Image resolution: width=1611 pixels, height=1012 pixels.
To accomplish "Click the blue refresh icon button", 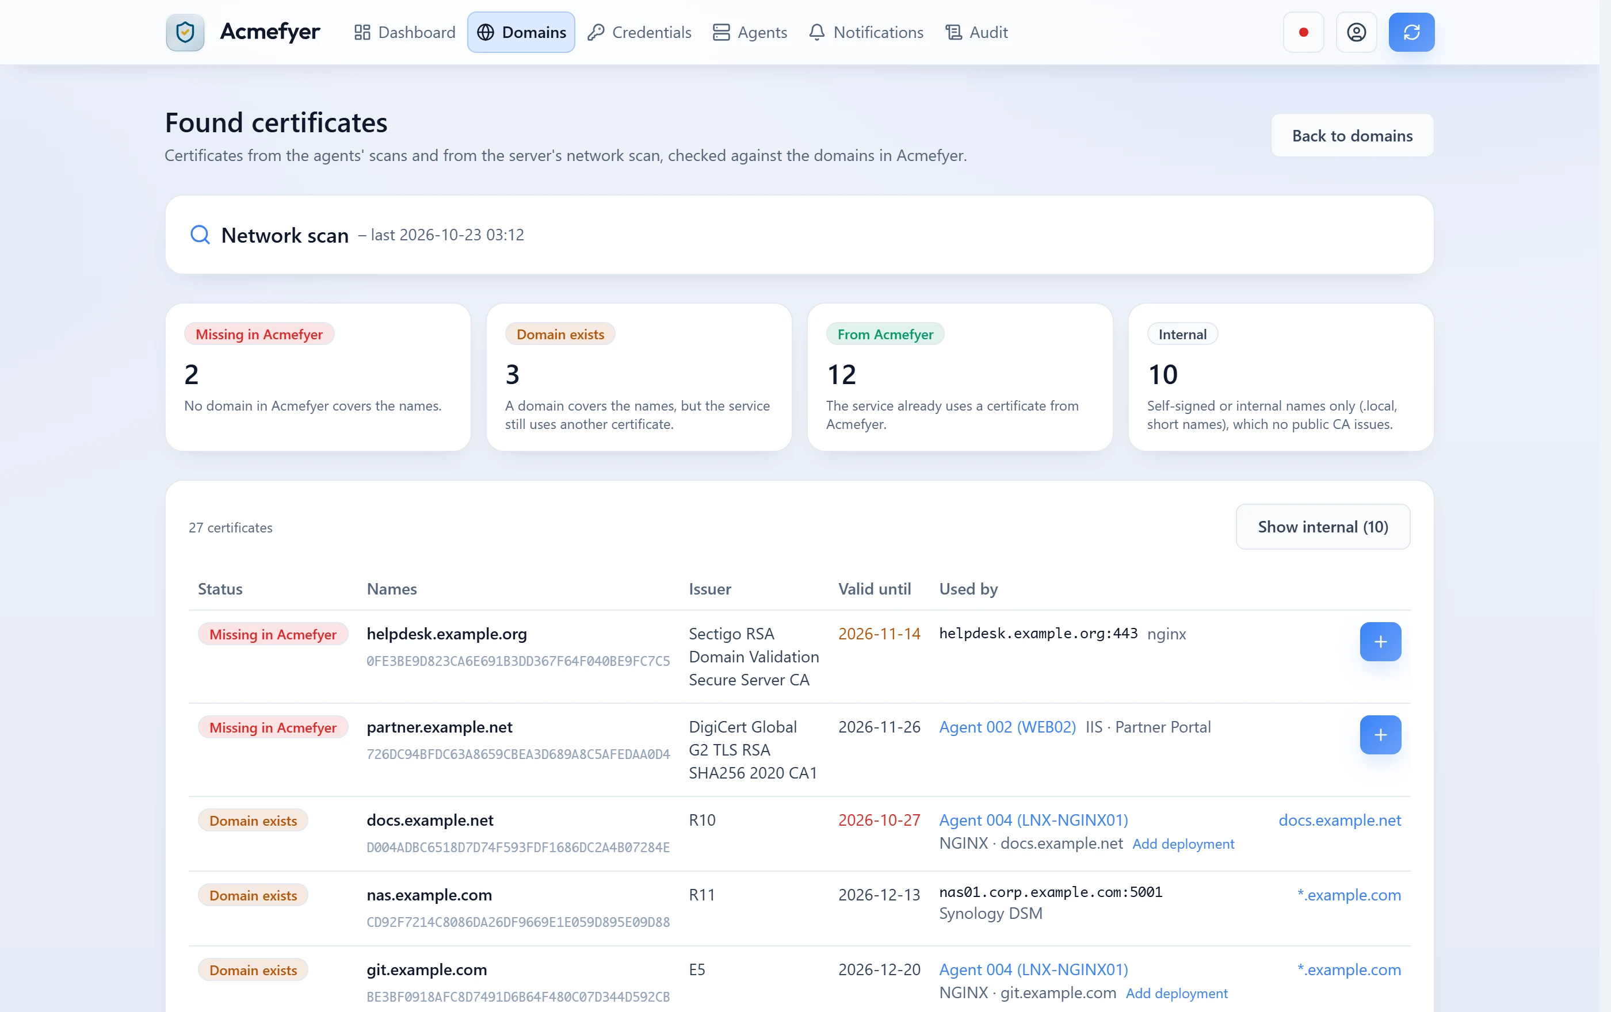I will click(x=1411, y=32).
